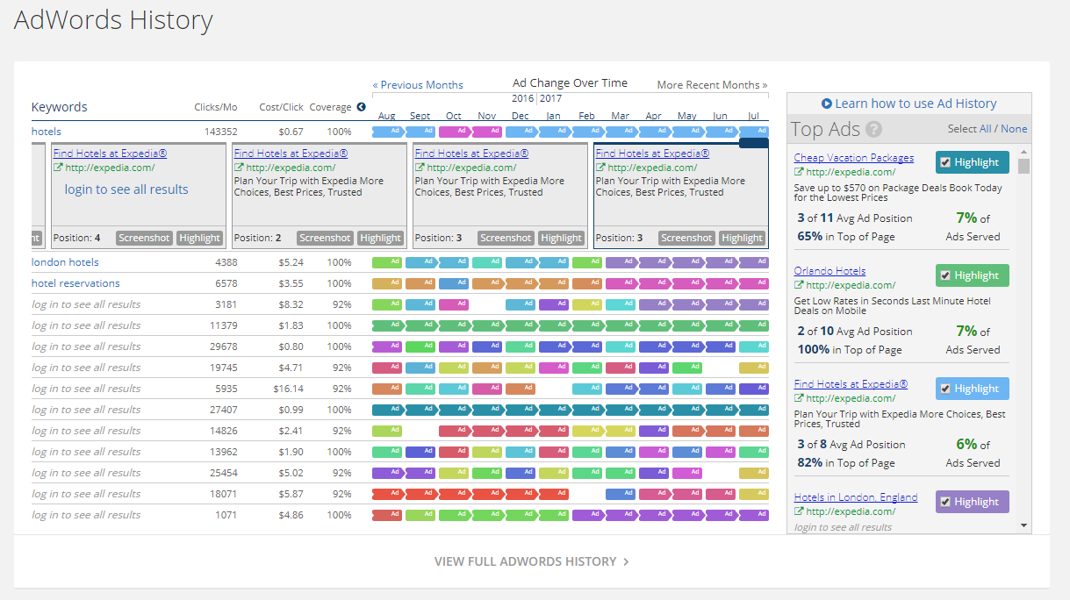Click the chevron after VIEW FULL ADWORDS HISTORY
The image size is (1070, 600).
point(626,561)
